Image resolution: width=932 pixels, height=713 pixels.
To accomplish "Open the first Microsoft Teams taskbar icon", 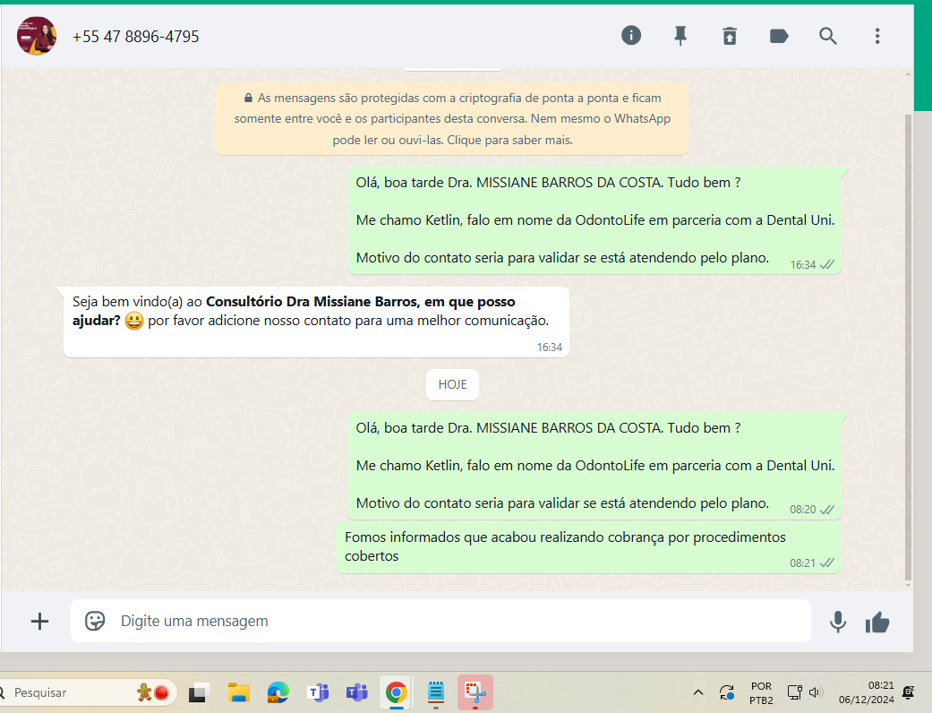I will pyautogui.click(x=318, y=692).
